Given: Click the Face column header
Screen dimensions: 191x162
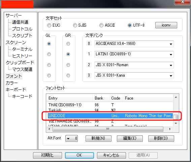Looking at the screenshot, I should [148, 98].
